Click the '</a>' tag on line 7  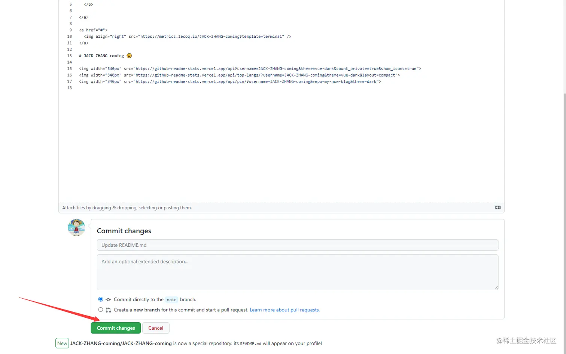point(83,17)
